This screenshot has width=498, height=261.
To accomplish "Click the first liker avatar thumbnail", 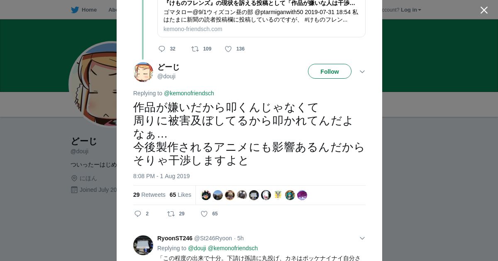I will [x=206, y=195].
